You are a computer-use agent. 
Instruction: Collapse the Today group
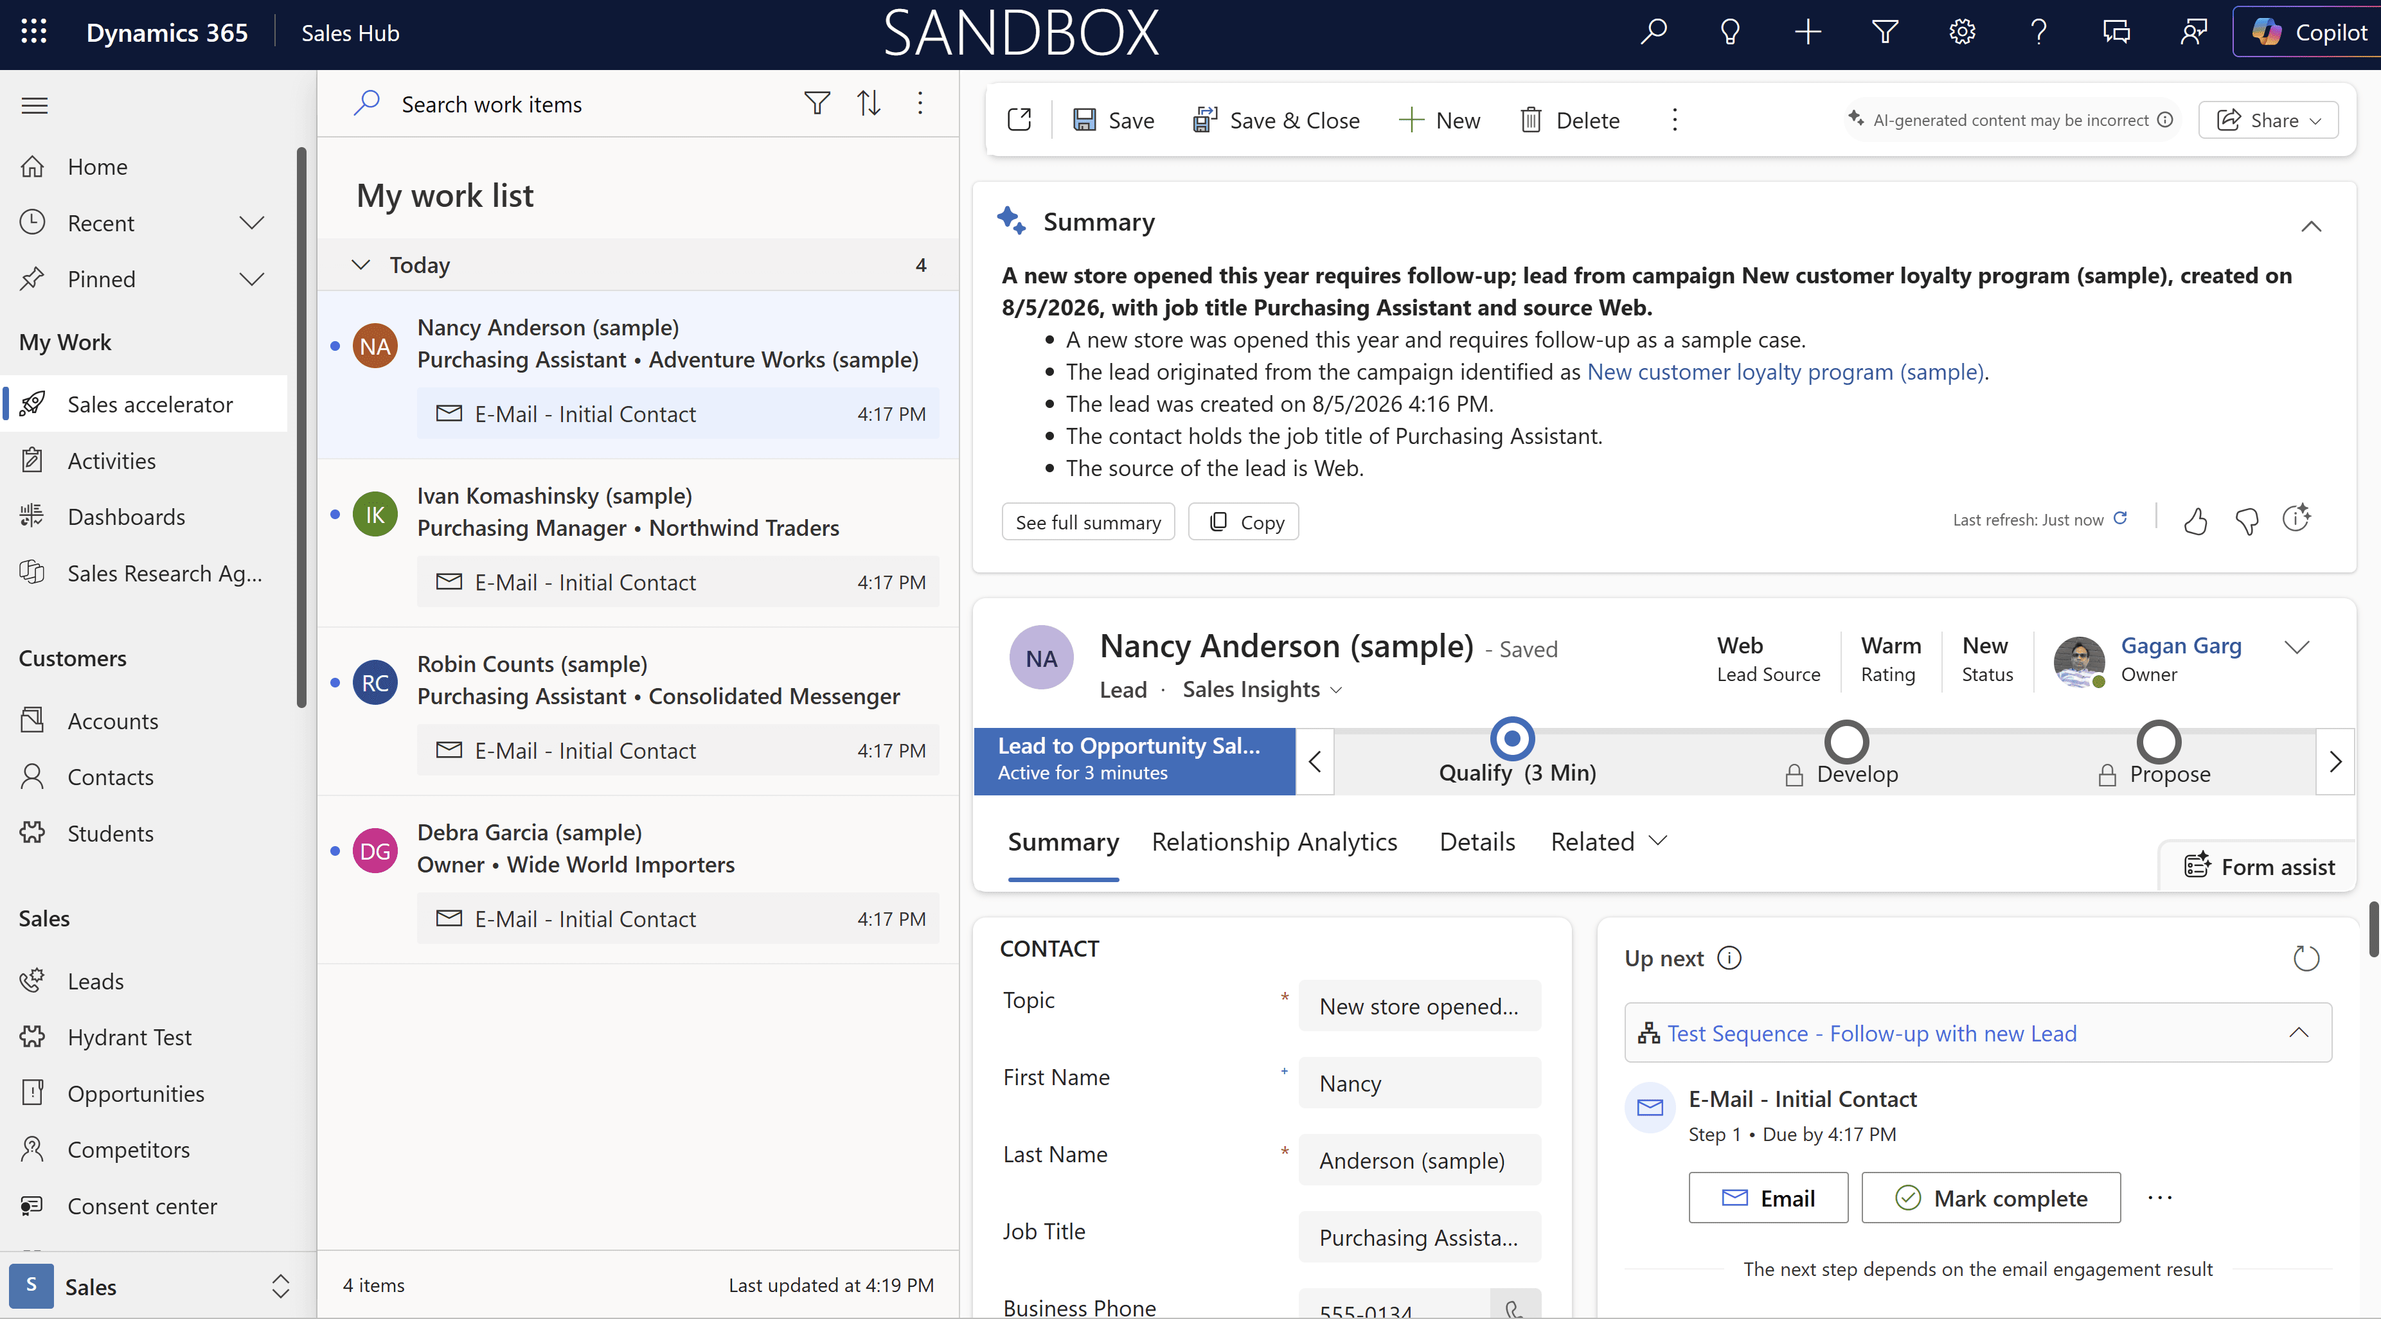pyautogui.click(x=361, y=265)
